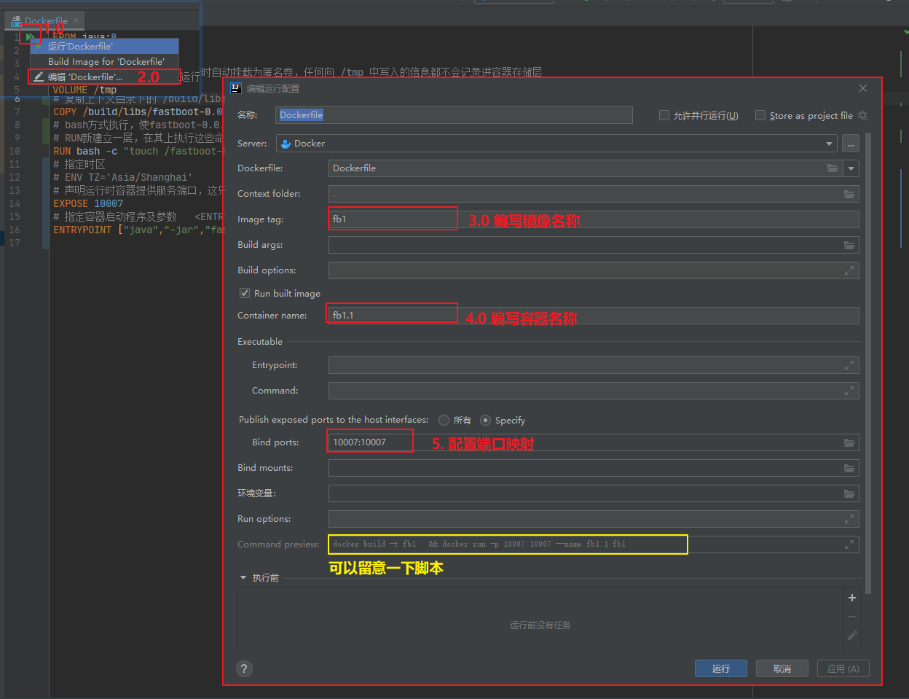The height and width of the screenshot is (699, 909).
Task: Click the blue Run button in dialog
Action: pos(720,668)
